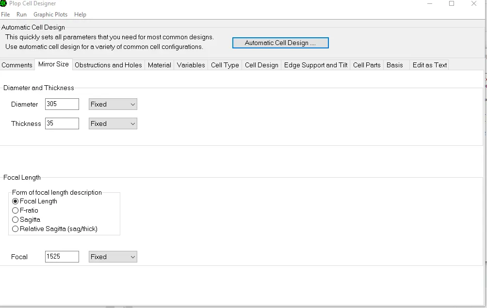Open the Diameter Fixed dropdown

tap(113, 104)
